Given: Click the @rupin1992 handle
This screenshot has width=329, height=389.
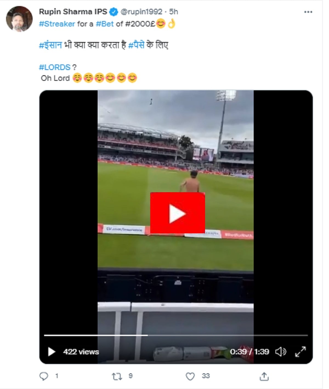Looking at the screenshot, I should coord(141,12).
